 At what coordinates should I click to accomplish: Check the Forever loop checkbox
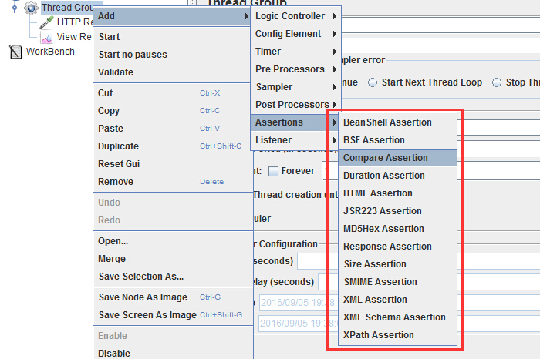click(273, 171)
